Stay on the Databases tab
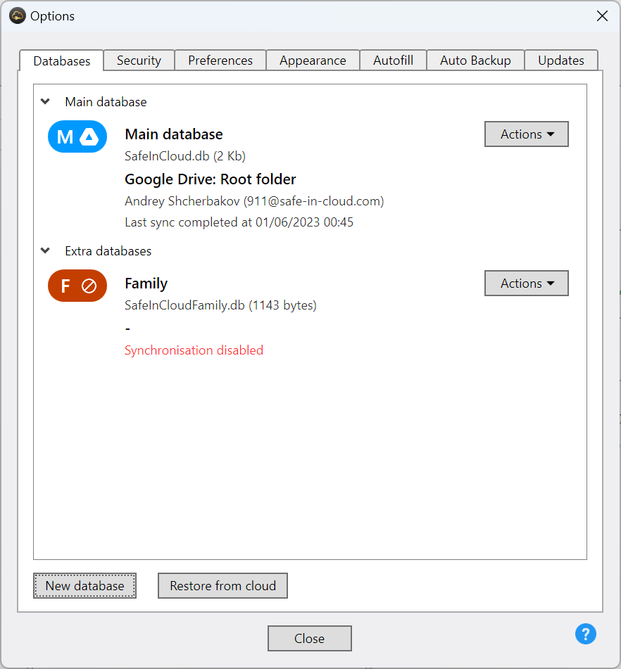This screenshot has height=669, width=621. 61,60
